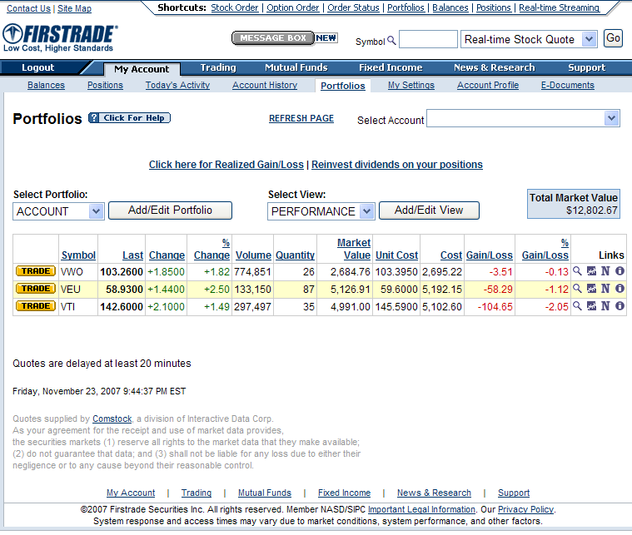Click the Symbol lookup magnifier icon
Screen dimensions: 632x535
coord(391,40)
